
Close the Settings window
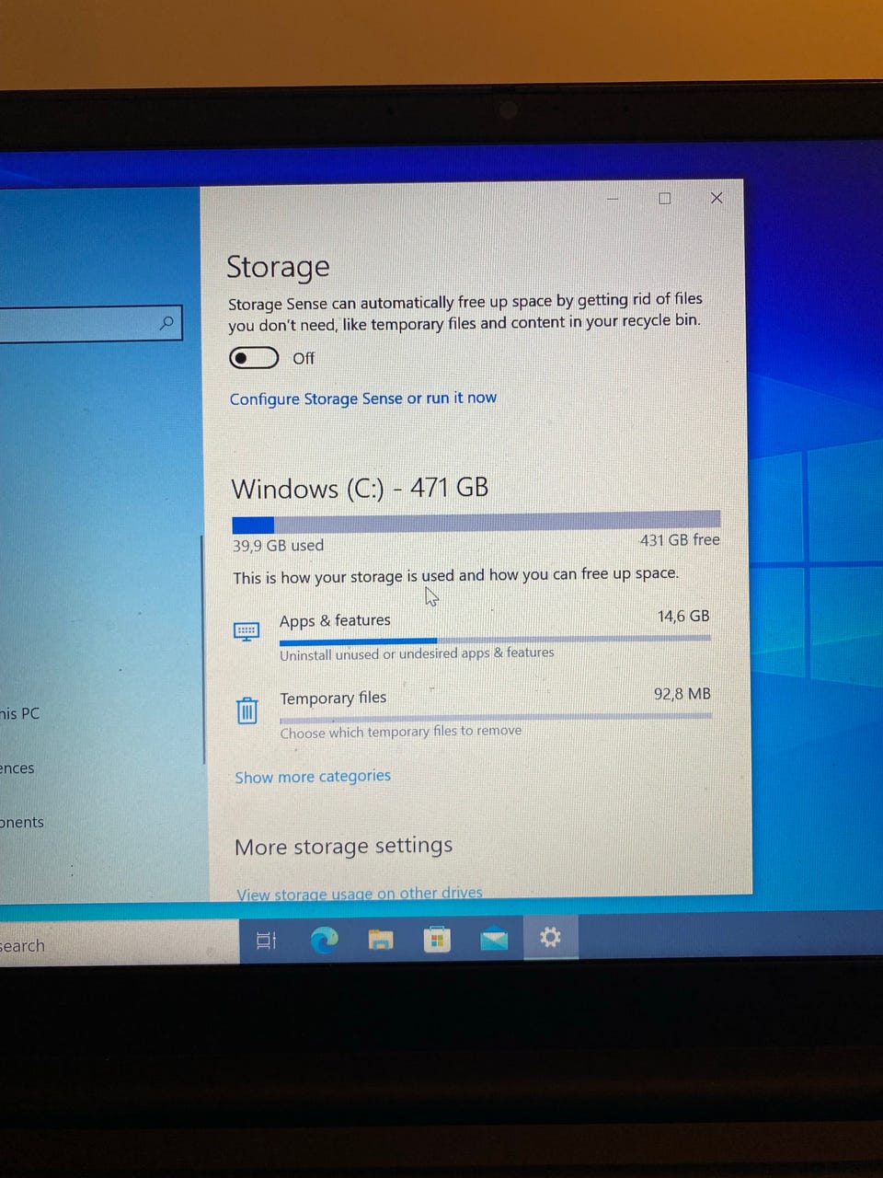(717, 198)
